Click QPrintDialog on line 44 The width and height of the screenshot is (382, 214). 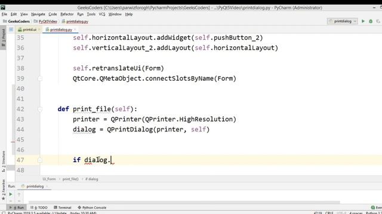(x=130, y=130)
